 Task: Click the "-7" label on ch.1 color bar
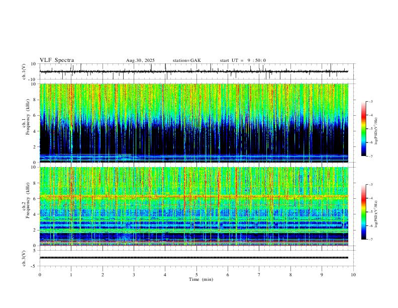(370, 157)
